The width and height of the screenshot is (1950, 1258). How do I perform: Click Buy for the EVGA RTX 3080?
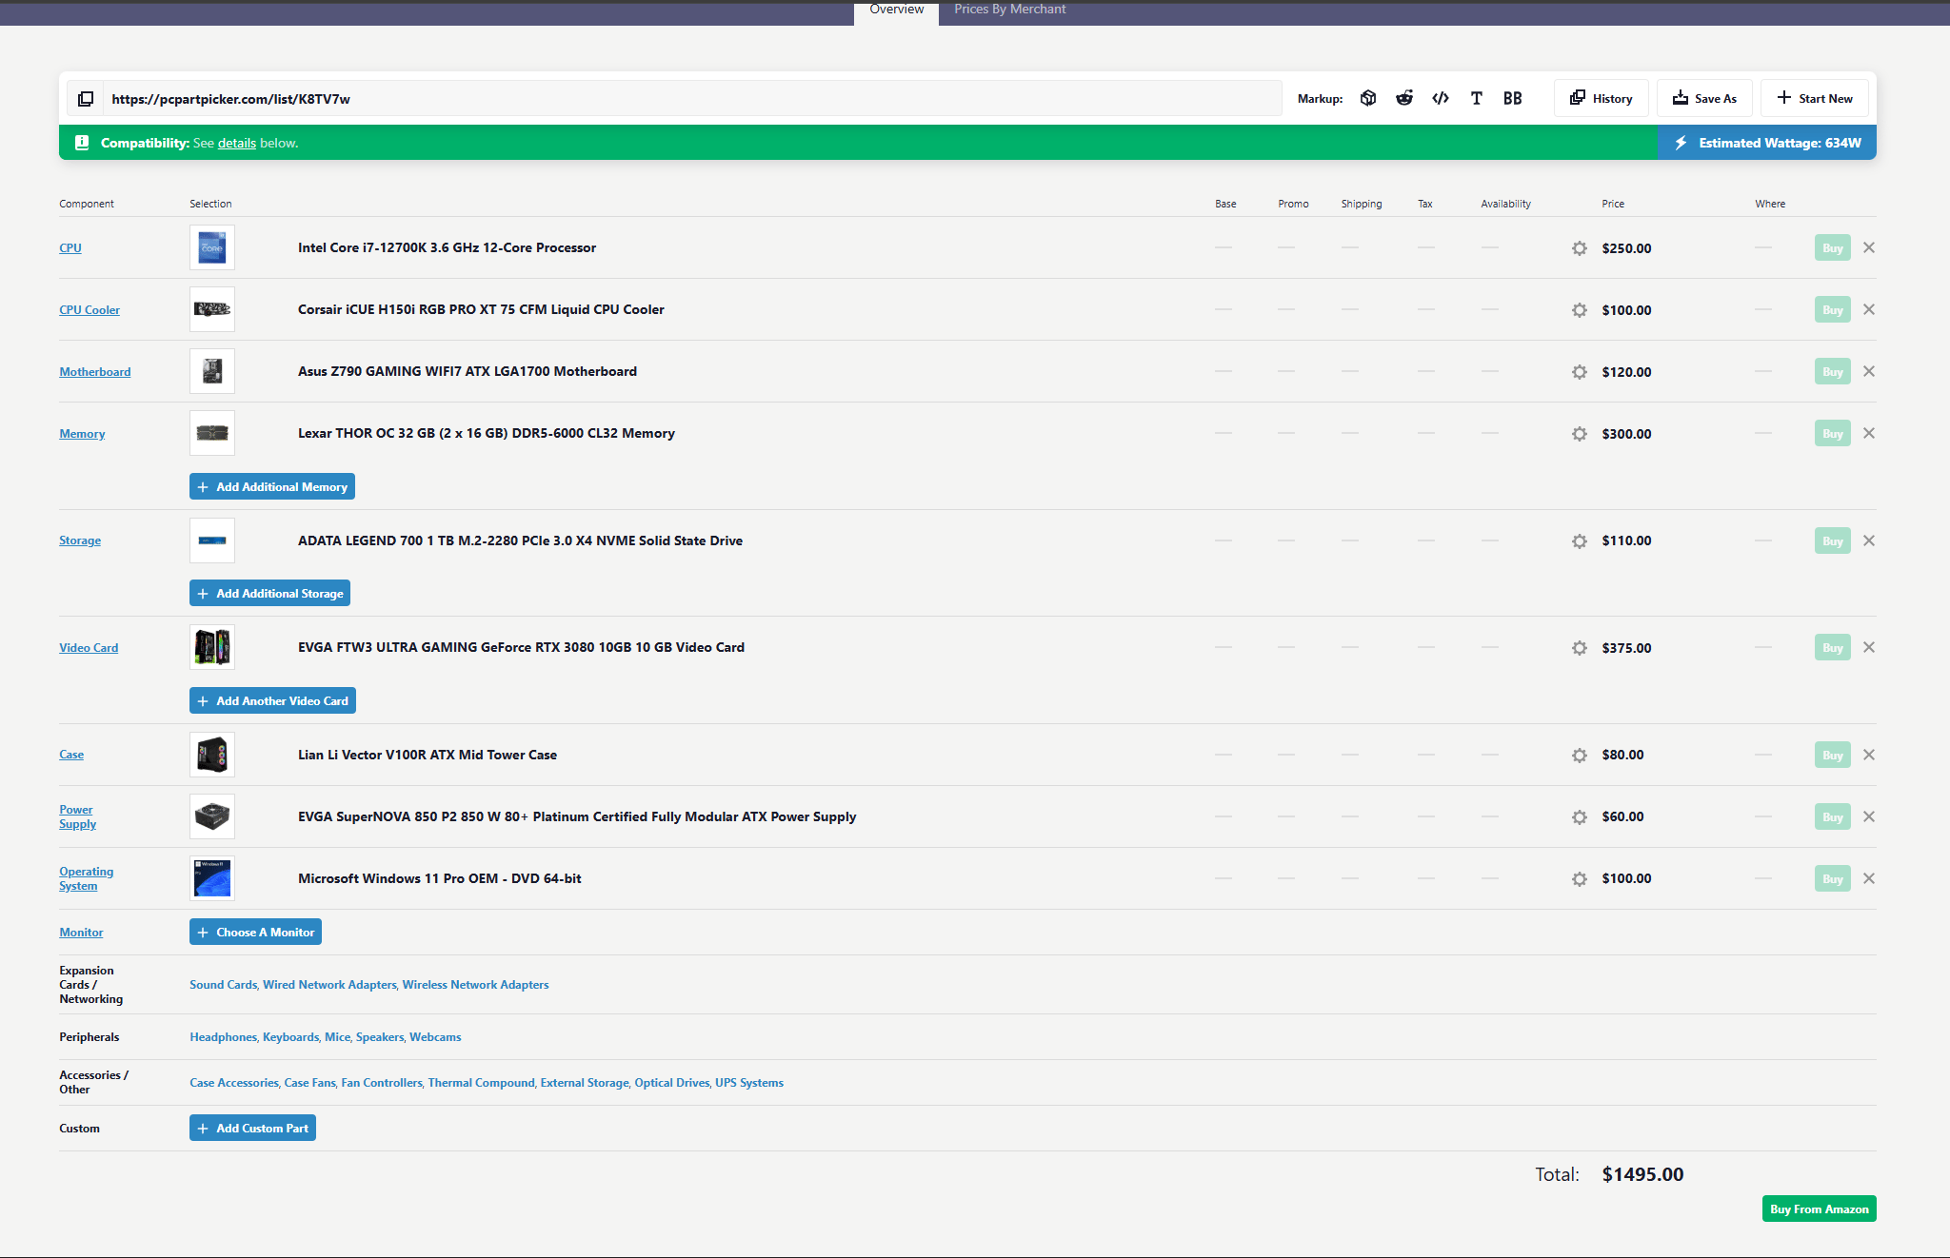(x=1833, y=648)
